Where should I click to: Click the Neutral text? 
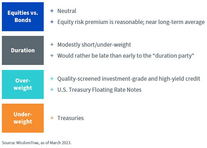67,11
